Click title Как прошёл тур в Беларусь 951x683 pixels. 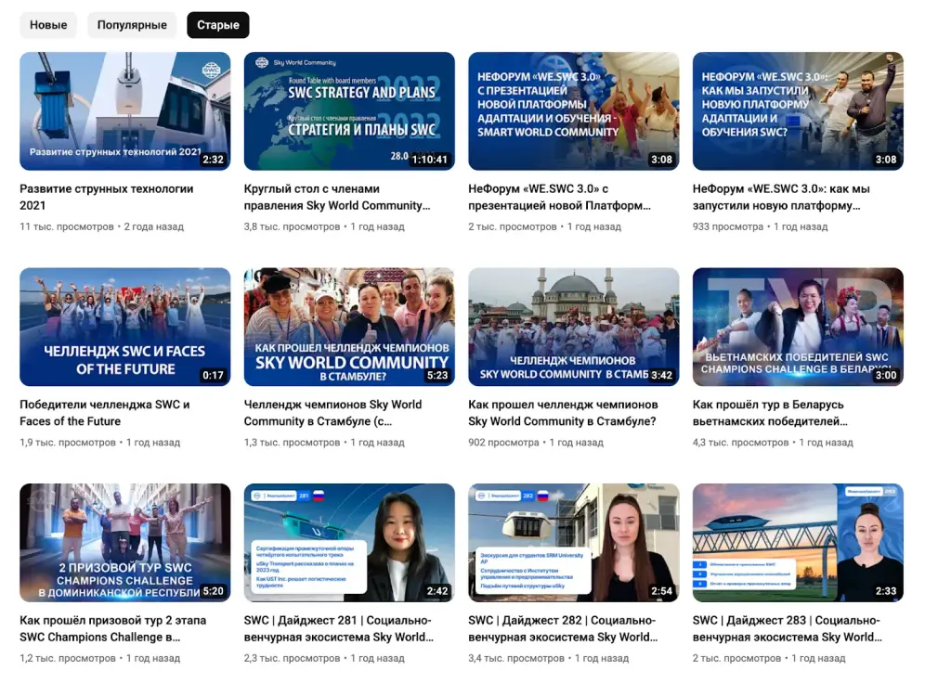(770, 413)
